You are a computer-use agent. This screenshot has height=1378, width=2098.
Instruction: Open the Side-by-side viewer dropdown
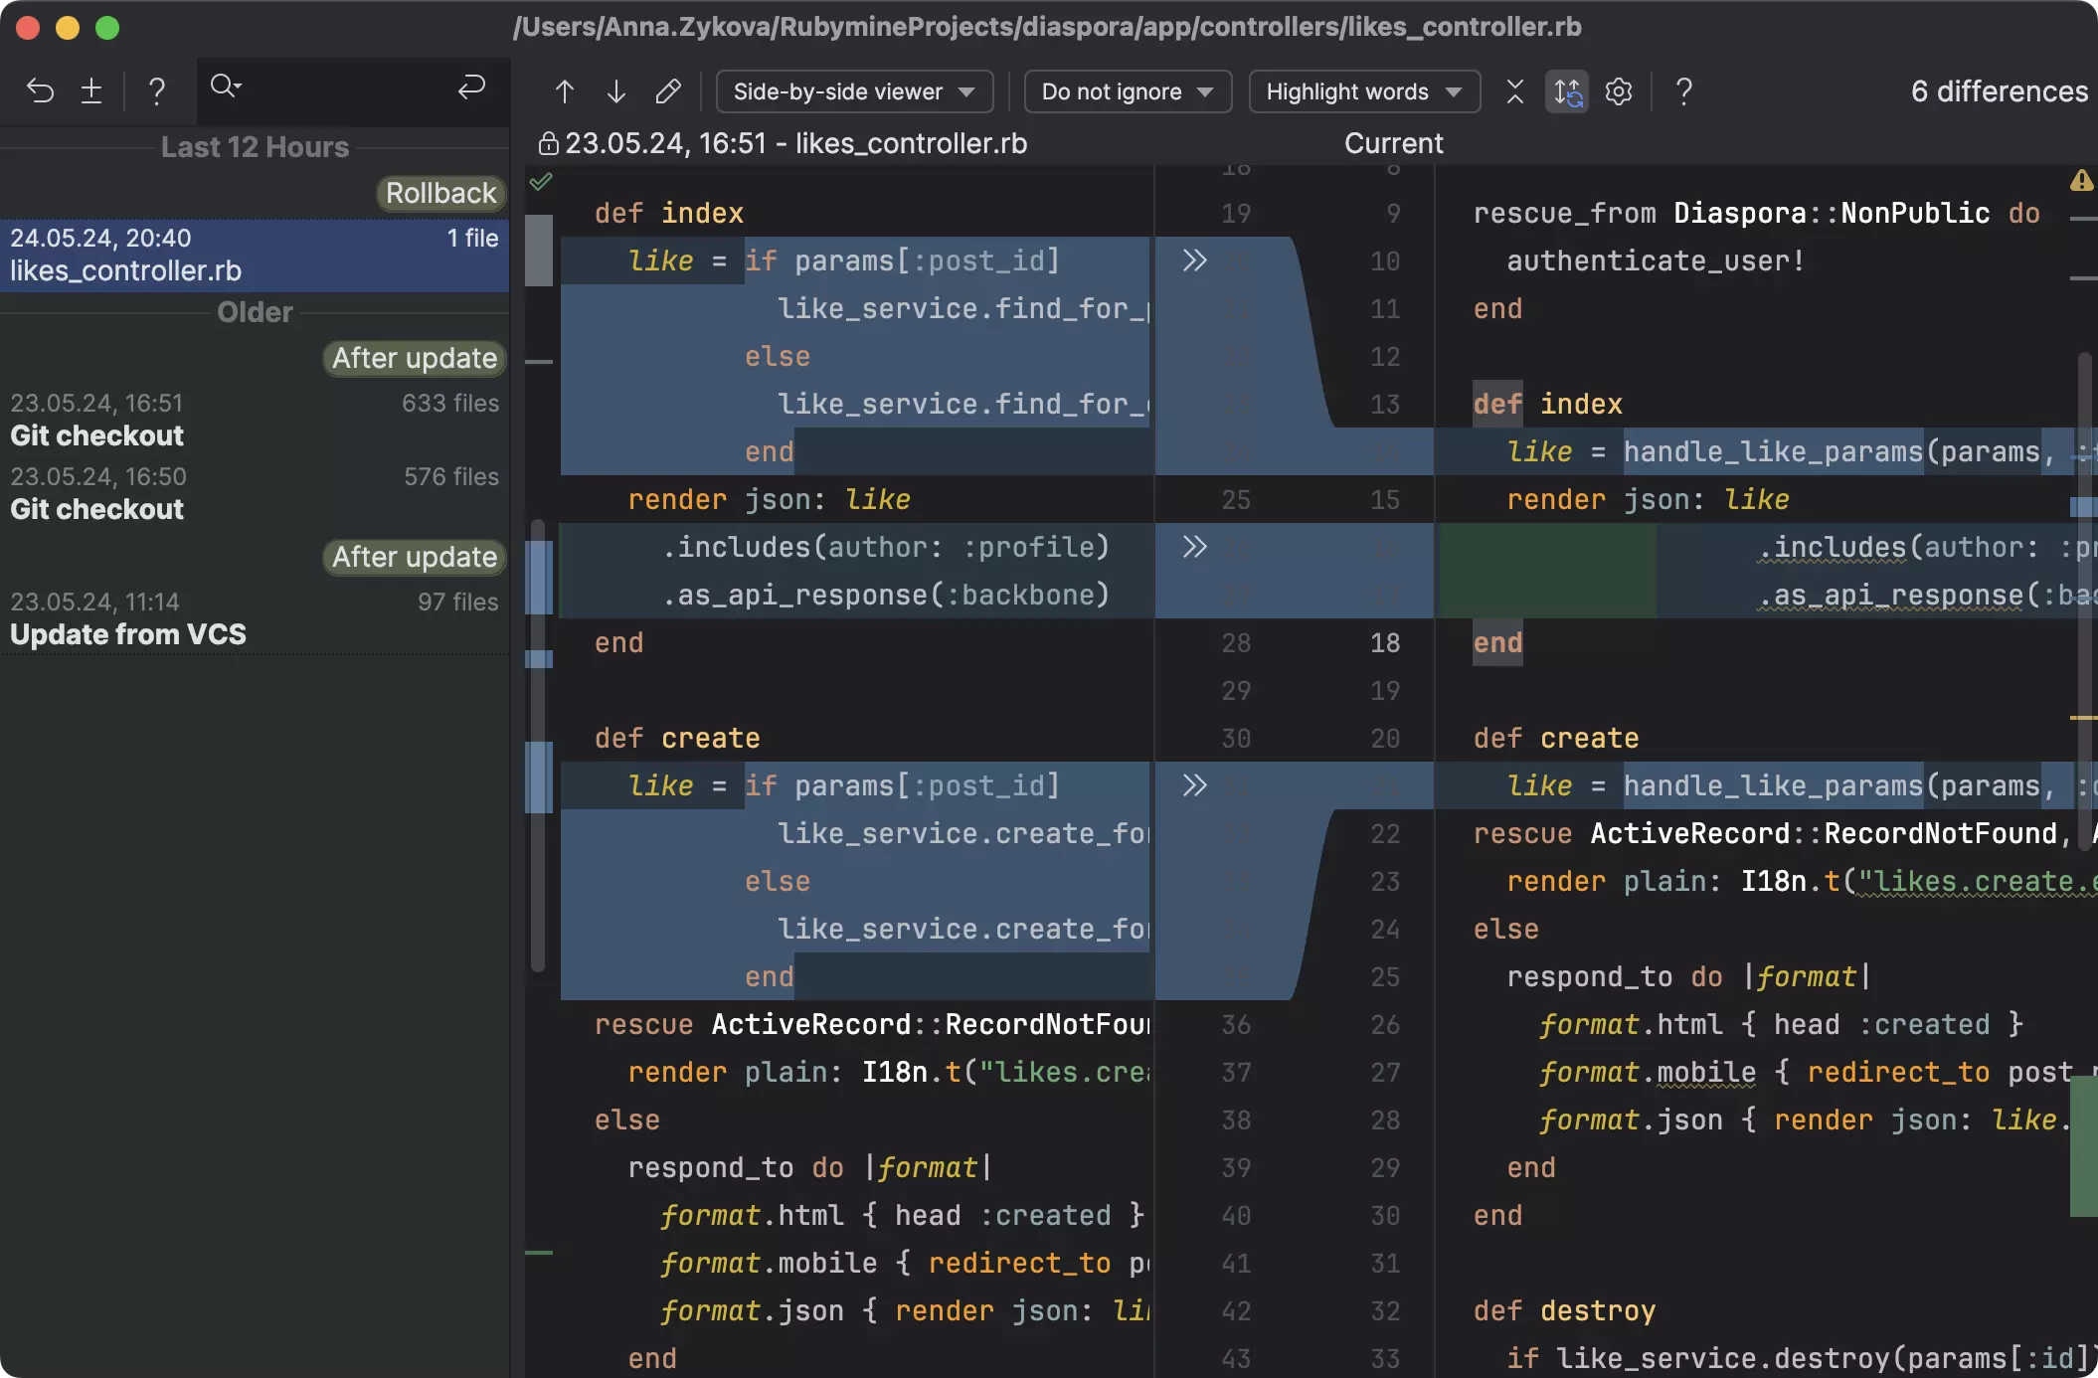853,91
